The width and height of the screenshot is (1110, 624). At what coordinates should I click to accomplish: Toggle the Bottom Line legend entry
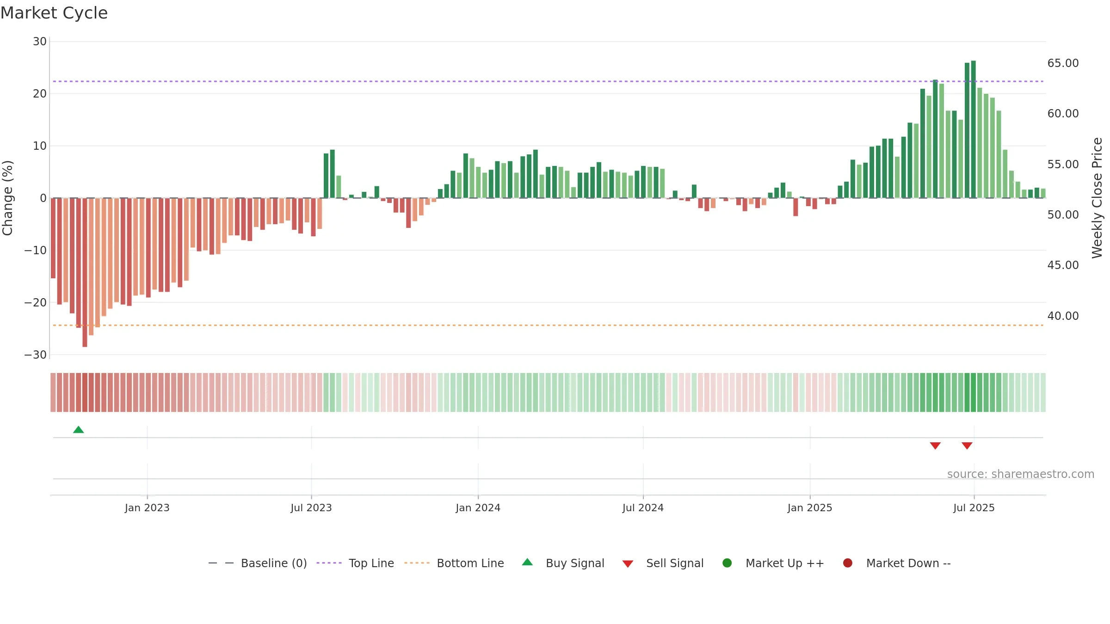[454, 563]
